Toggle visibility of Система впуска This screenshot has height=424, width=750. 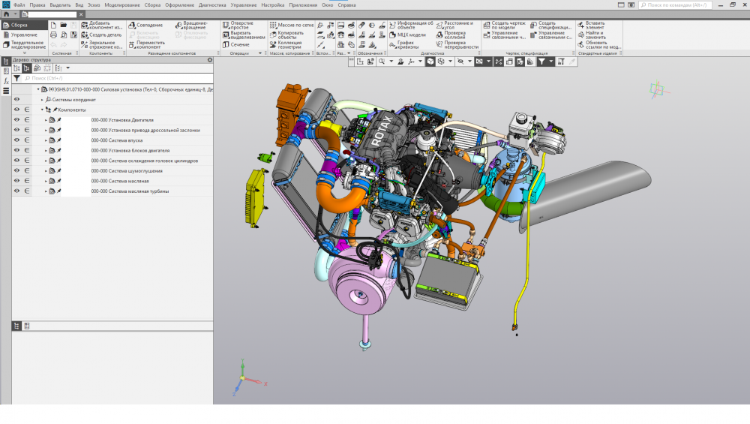pos(17,140)
